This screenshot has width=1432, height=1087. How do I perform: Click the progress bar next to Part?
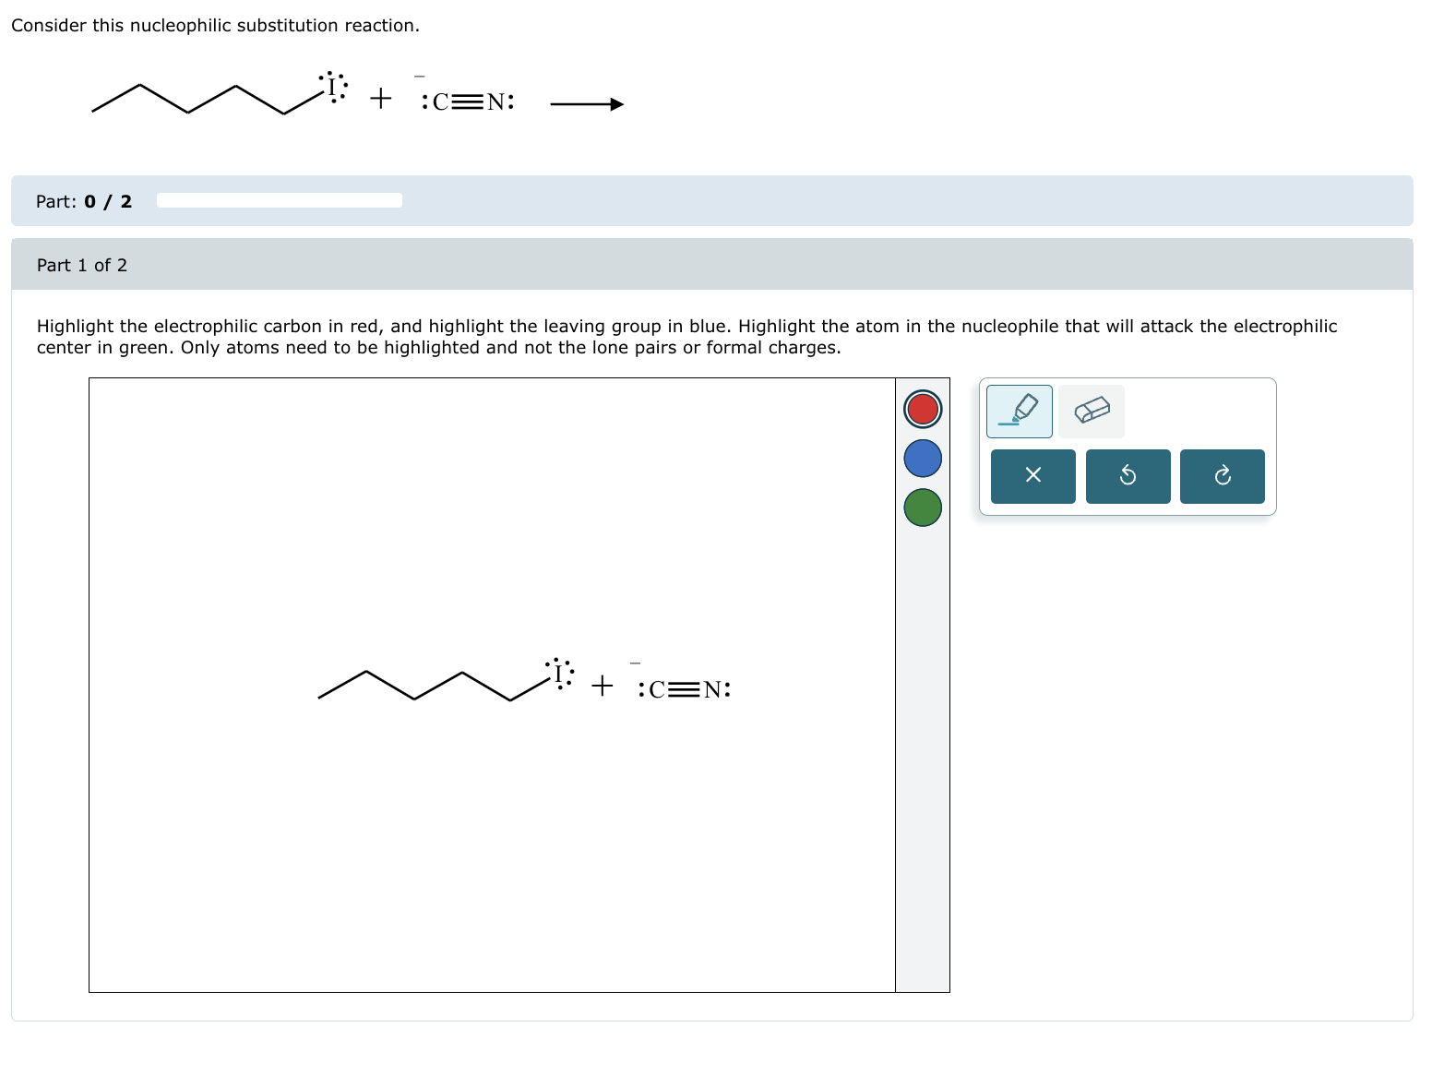(280, 199)
